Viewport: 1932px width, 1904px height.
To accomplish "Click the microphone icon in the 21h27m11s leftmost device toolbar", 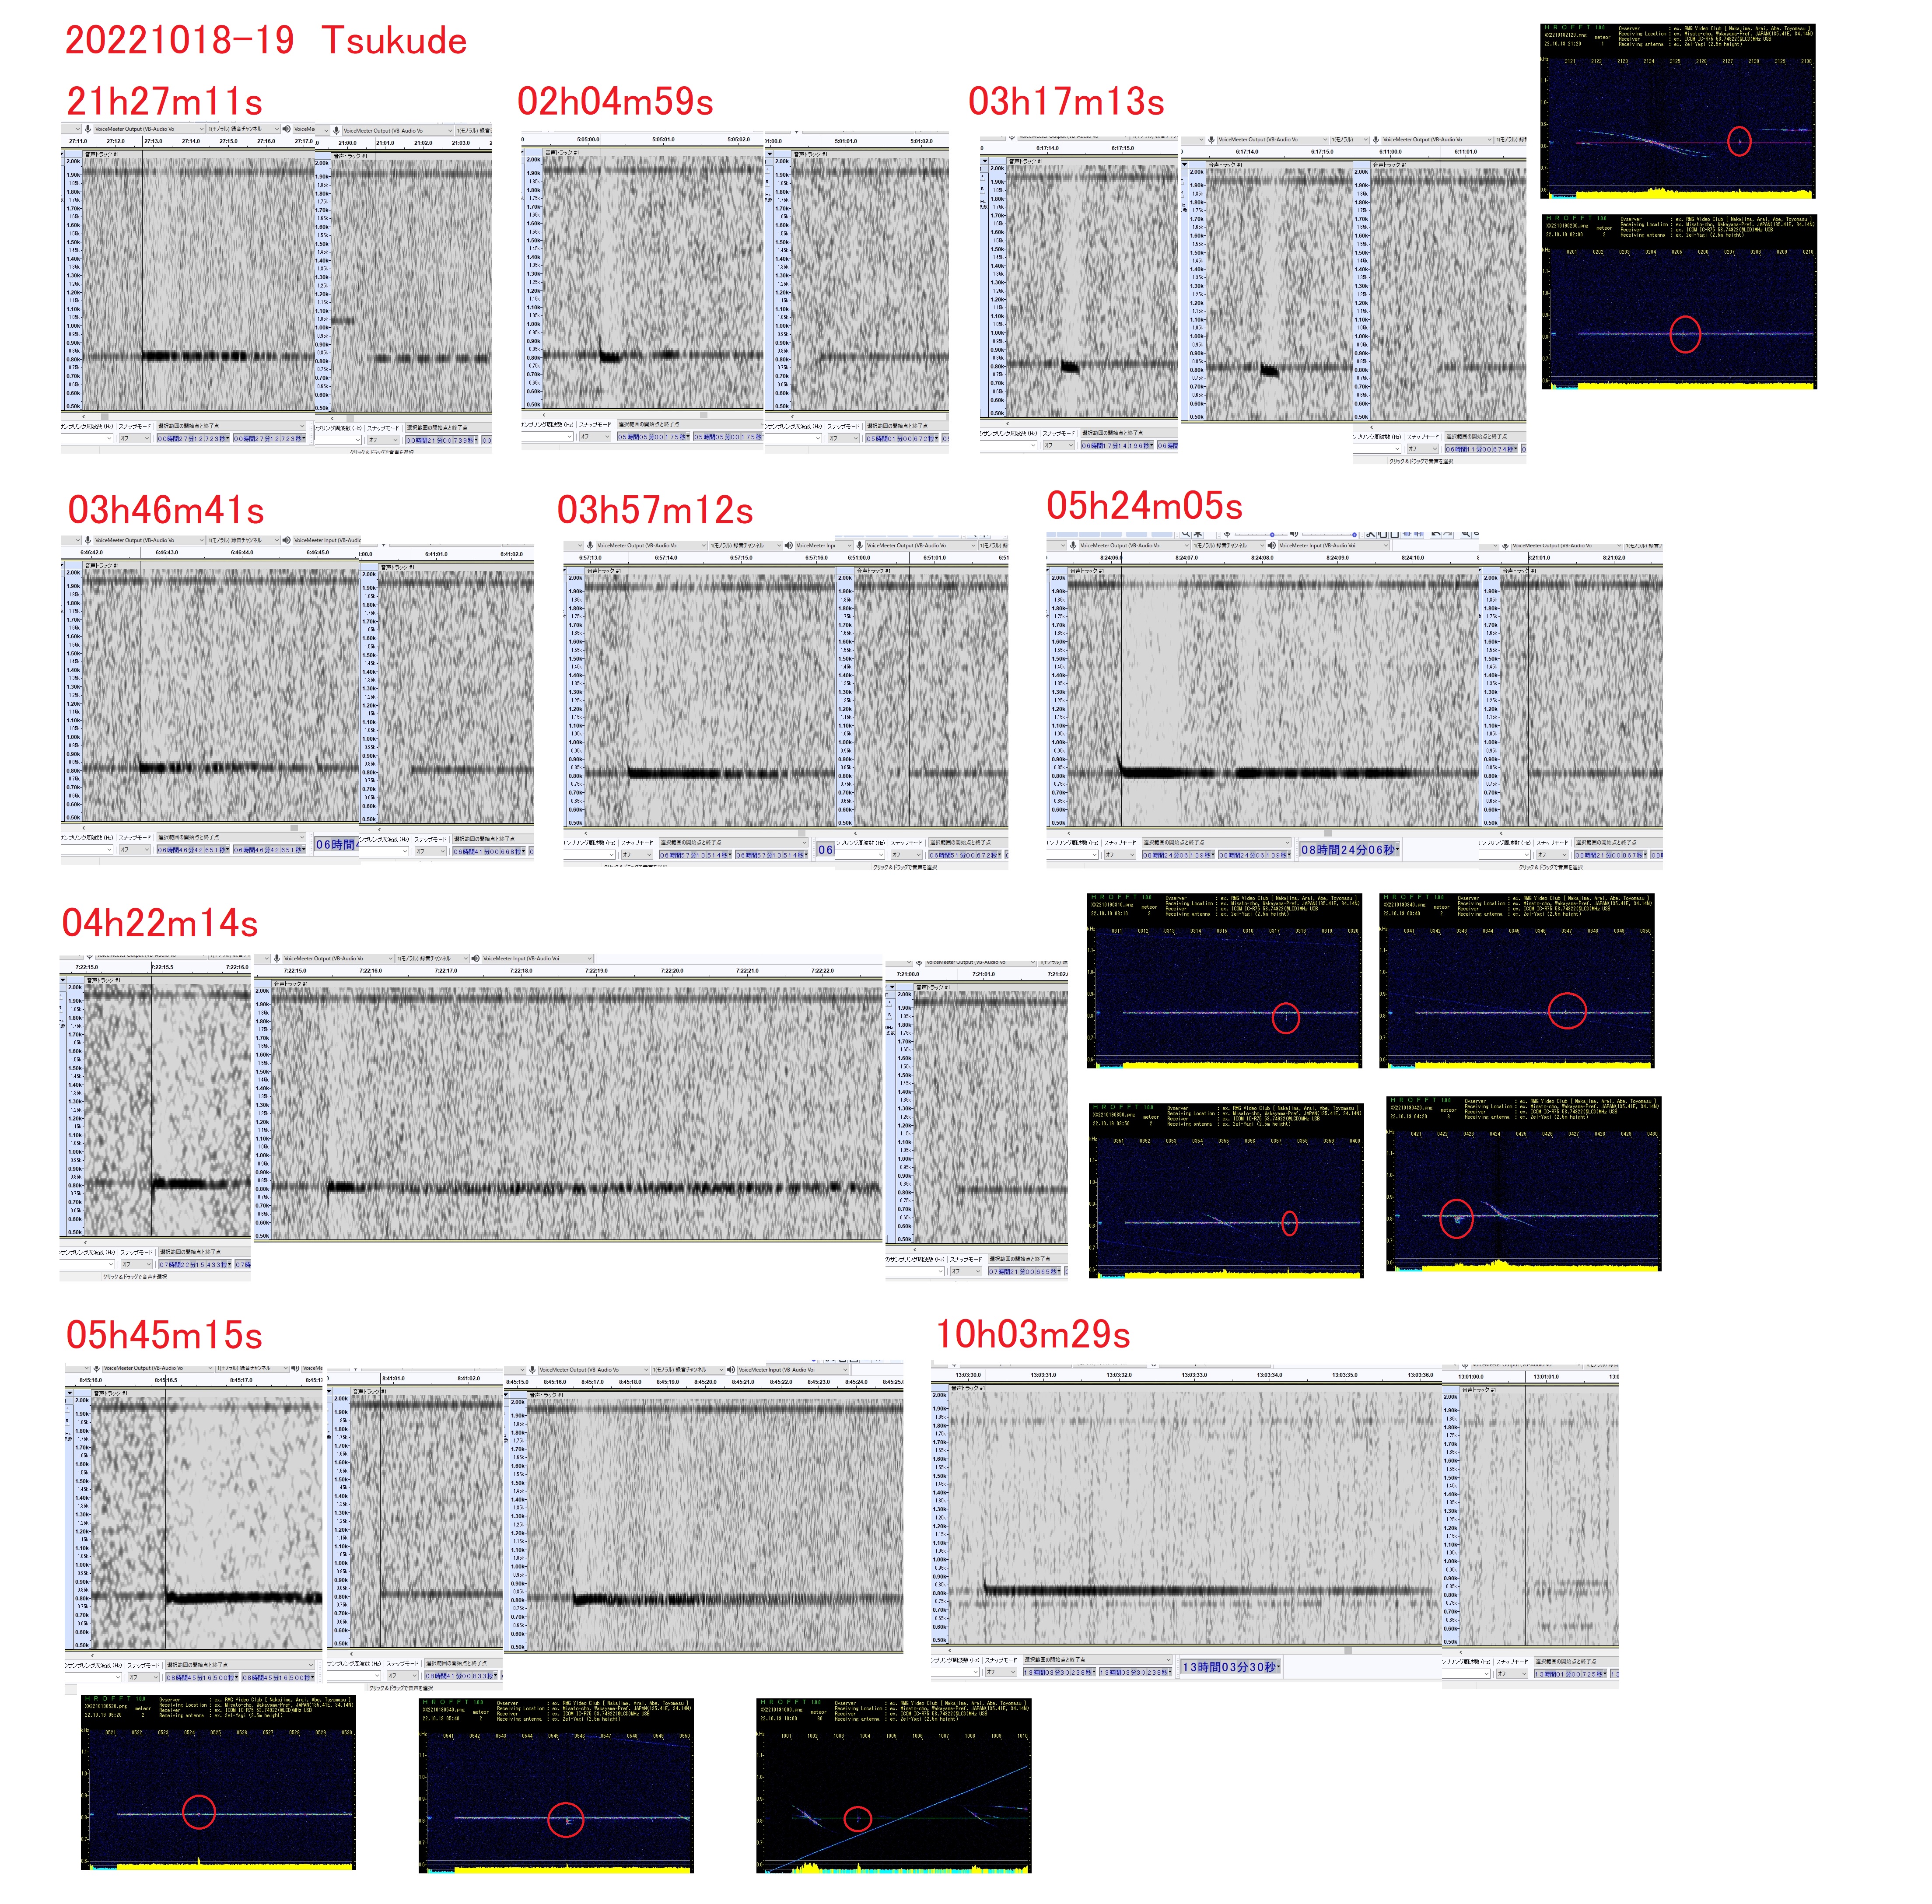I will [x=88, y=129].
